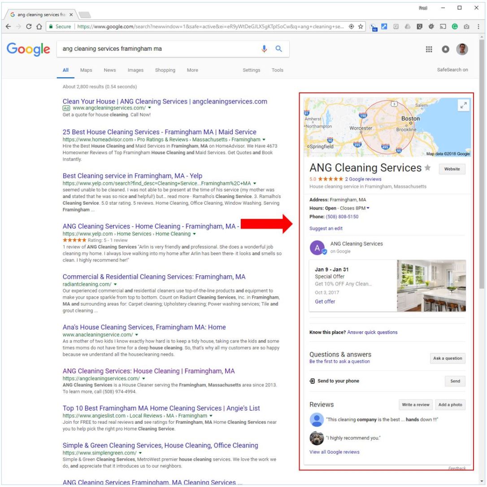Expand the anacleaningservice.com result dropdown arrow
Screen dimensions: 487x487
tap(136, 335)
